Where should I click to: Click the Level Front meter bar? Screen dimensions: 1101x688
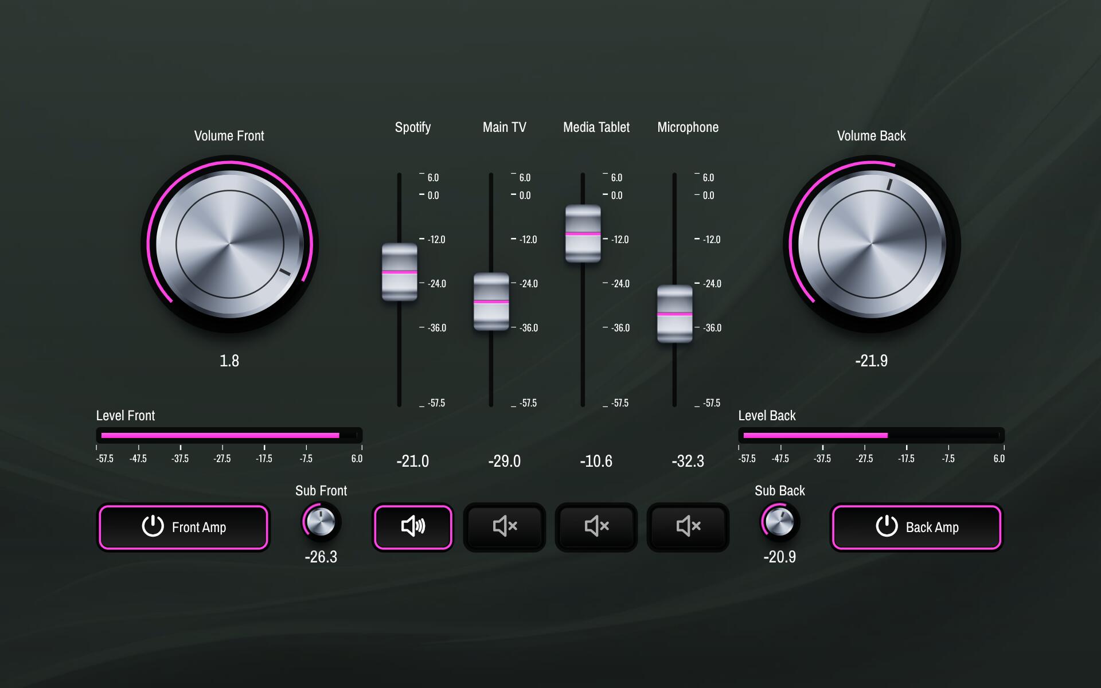coord(229,436)
